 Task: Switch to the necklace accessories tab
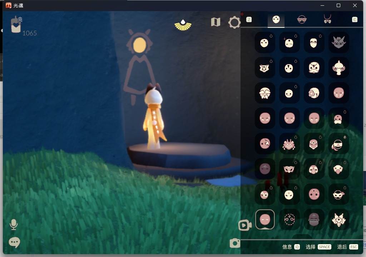point(327,19)
